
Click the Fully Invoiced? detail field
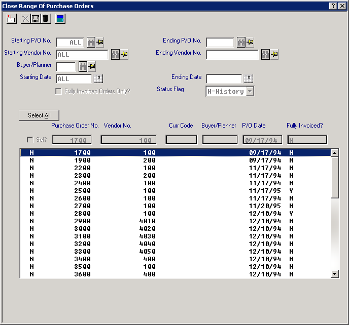pos(307,140)
